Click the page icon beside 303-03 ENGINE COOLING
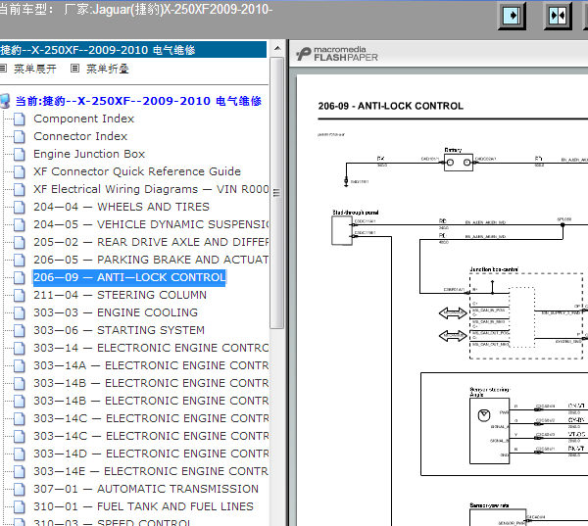Image resolution: width=588 pixels, height=526 pixels. (x=20, y=313)
